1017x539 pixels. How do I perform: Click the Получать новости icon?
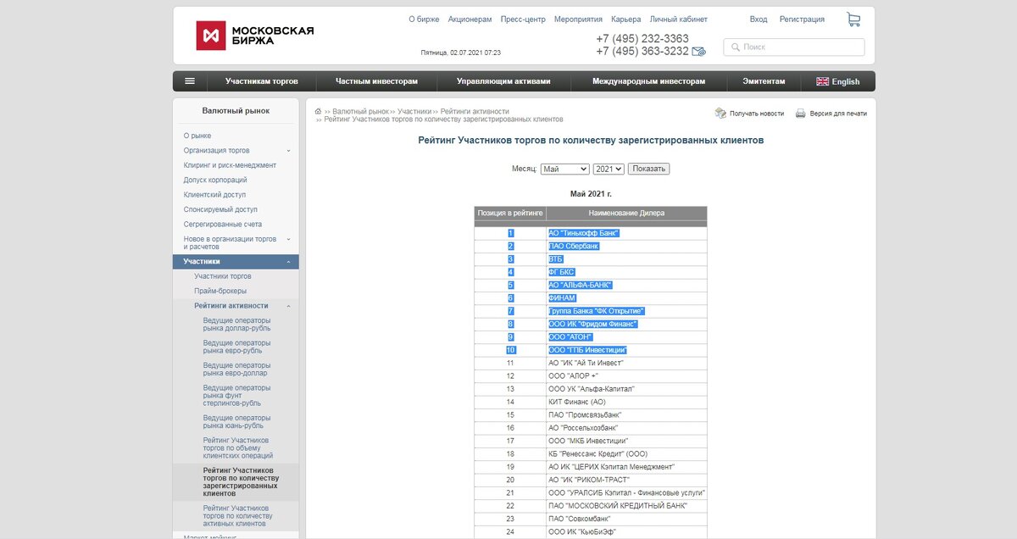tap(720, 113)
